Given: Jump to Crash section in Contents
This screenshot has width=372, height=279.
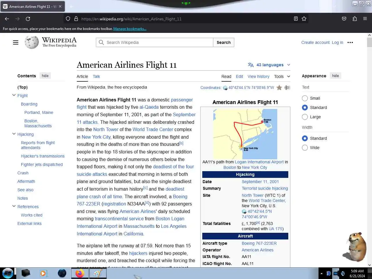Looking at the screenshot, I should 23,173.
